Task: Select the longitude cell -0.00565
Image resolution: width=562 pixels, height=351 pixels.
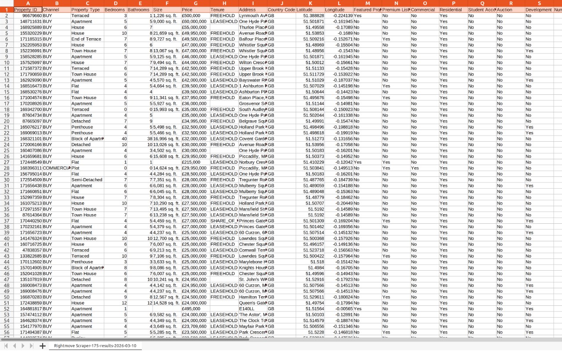Action: click(x=339, y=309)
